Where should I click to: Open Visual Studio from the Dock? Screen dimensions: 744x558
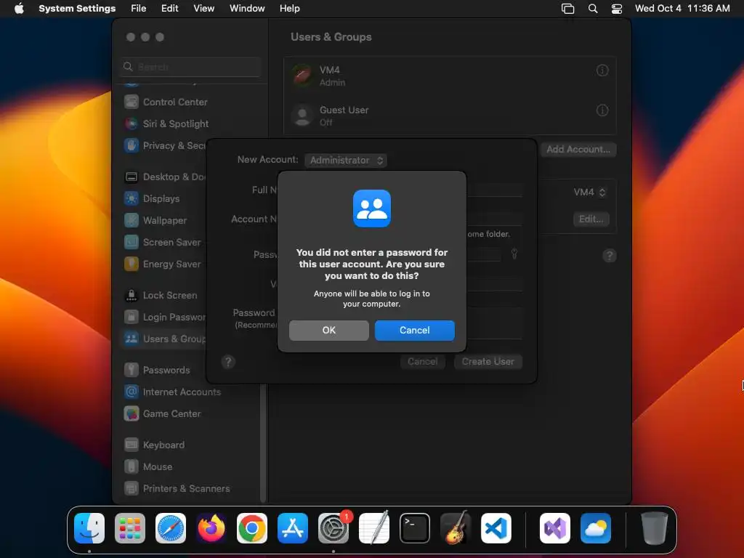point(554,528)
